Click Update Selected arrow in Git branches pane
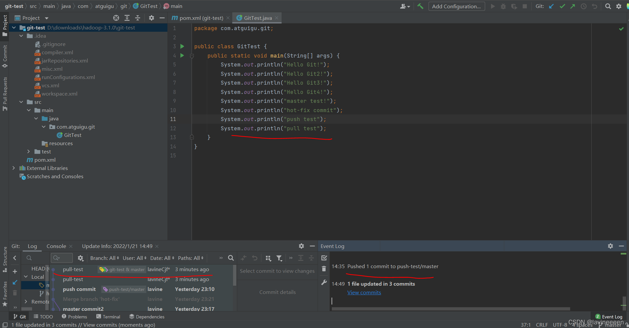Screen dimensions: 629x328 [15, 282]
